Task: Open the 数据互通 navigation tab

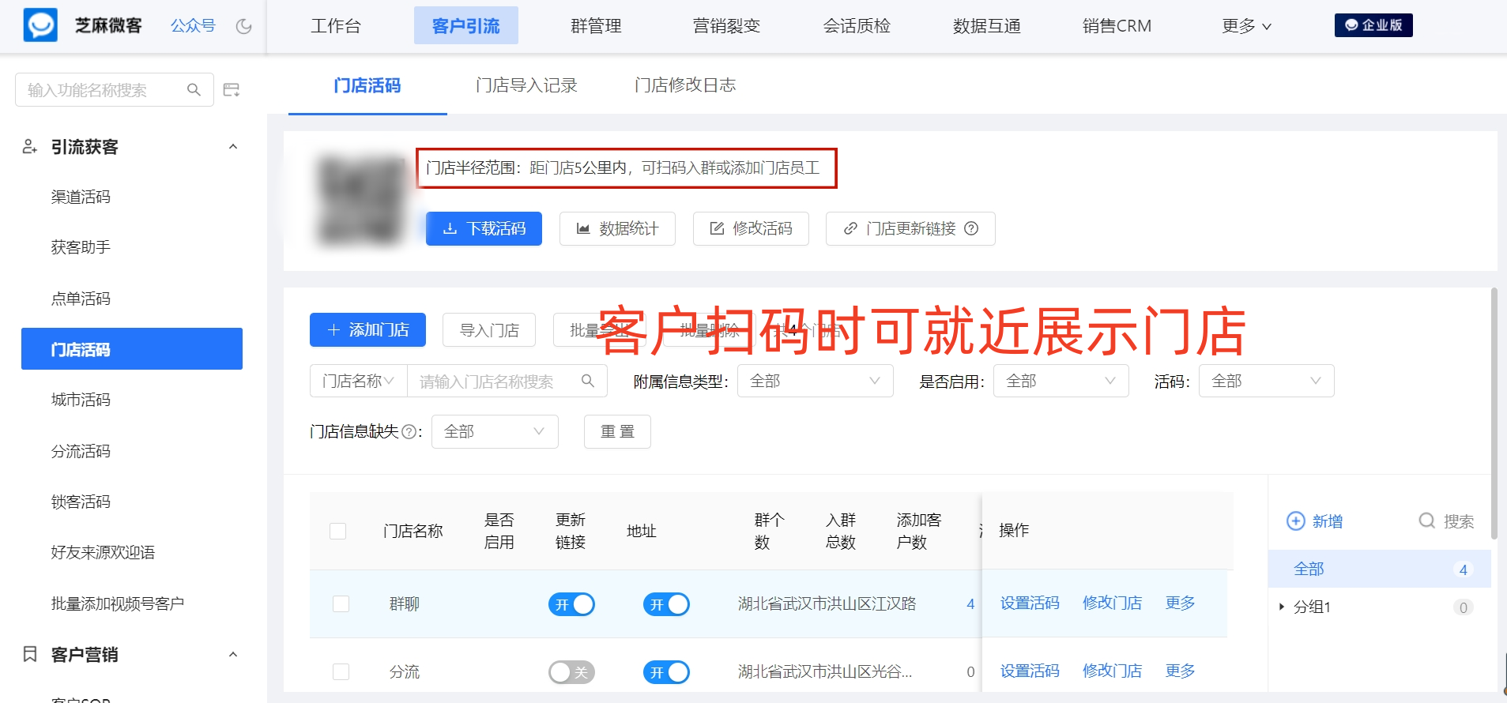Action: [986, 26]
